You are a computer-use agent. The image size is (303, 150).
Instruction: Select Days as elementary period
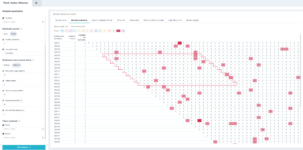[x=6, y=34]
